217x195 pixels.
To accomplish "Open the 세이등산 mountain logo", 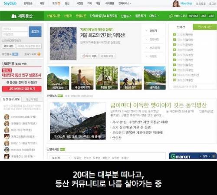I will pos(22,16).
